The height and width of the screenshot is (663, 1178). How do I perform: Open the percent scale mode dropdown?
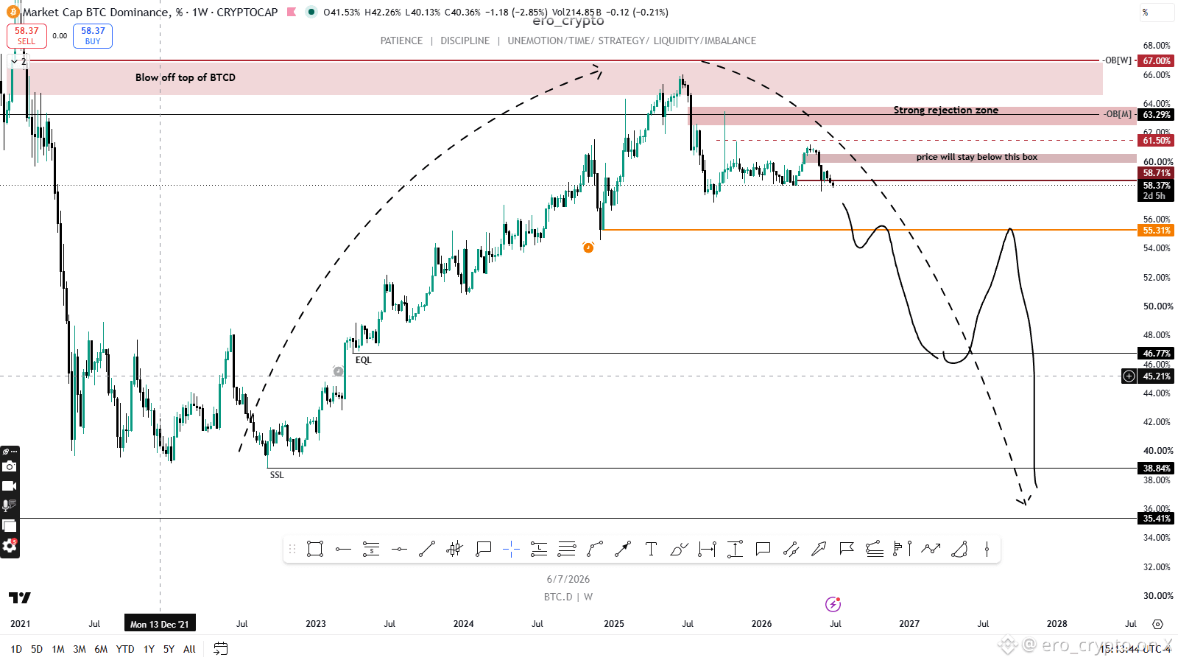point(1157,13)
